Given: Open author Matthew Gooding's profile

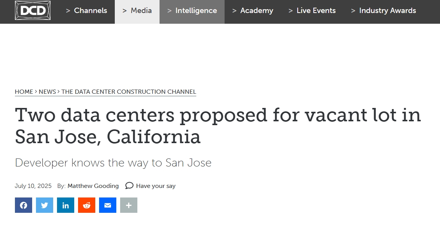Looking at the screenshot, I should (93, 186).
